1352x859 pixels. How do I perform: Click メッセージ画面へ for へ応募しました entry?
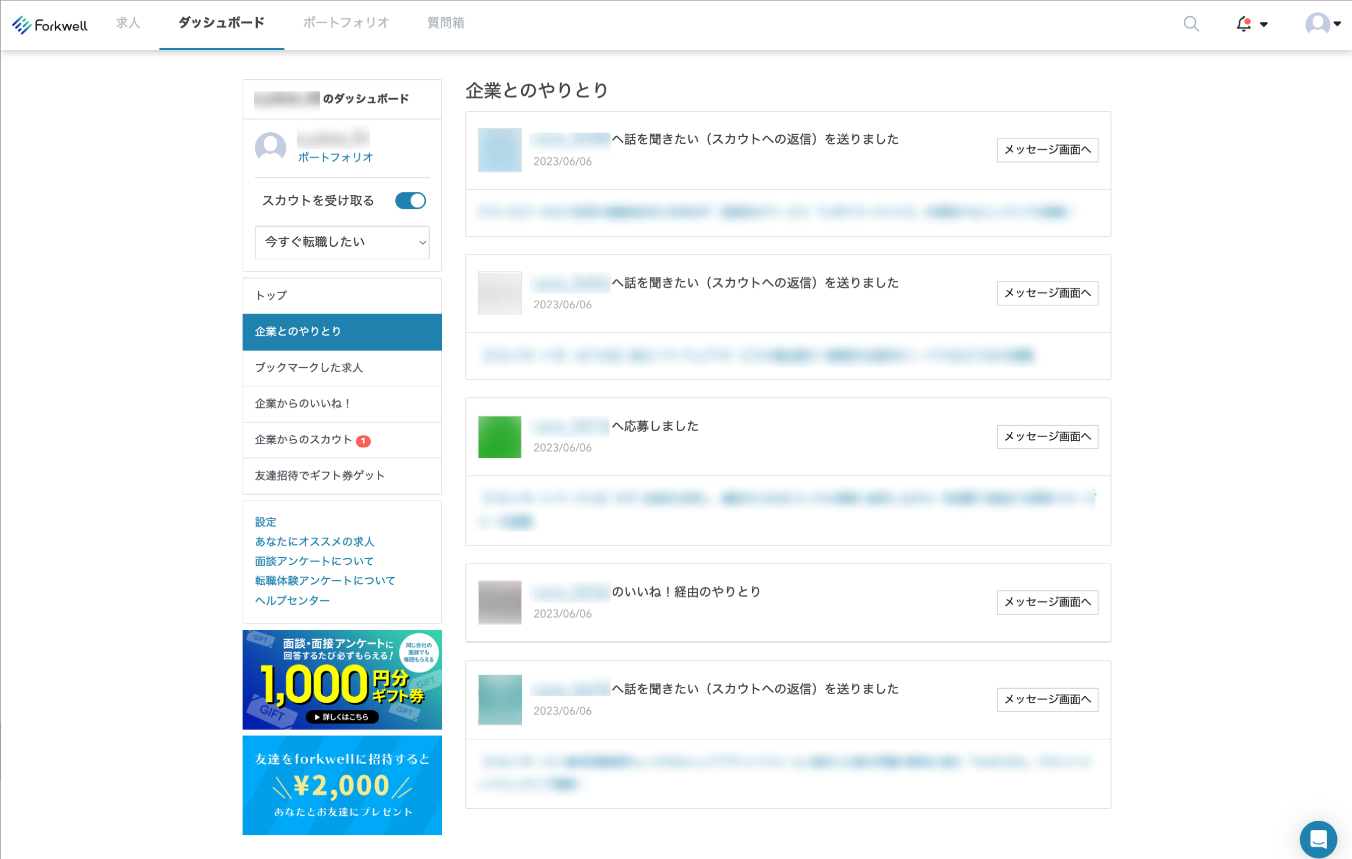[x=1047, y=437]
